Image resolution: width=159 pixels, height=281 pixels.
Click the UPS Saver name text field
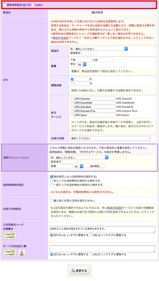coord(95,115)
